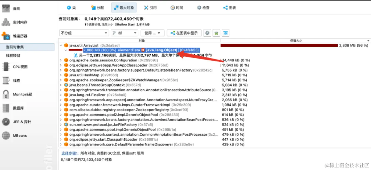Click the gear view settings icon in toolbar
The image size is (371, 170).
[207, 33]
